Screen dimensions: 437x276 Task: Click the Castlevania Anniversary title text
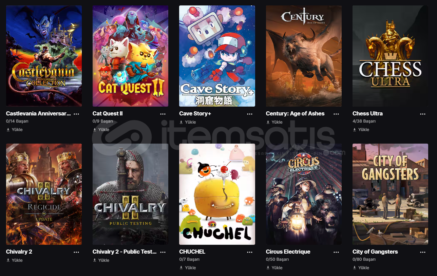click(x=38, y=113)
